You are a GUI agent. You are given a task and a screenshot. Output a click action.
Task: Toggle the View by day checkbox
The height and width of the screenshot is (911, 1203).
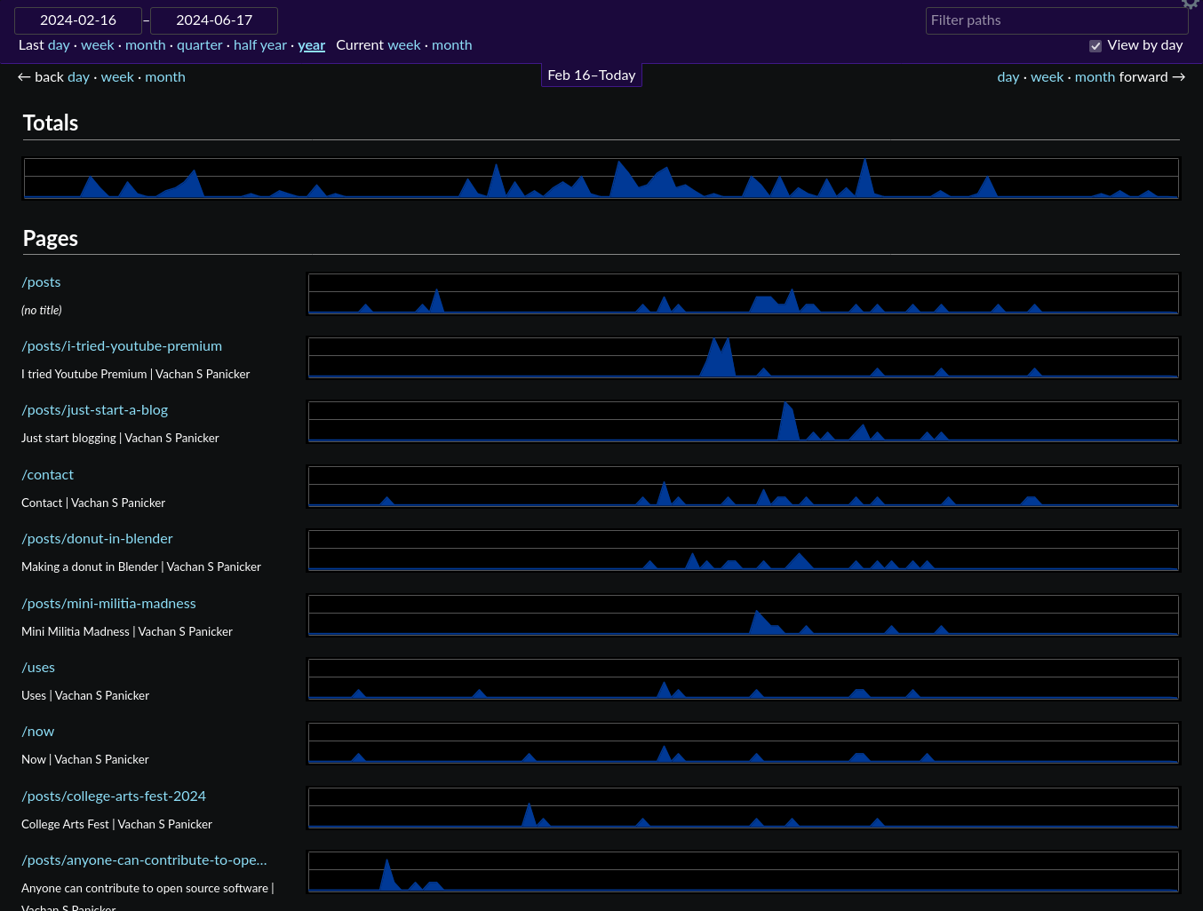[x=1095, y=46]
